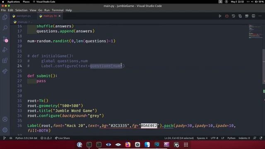Image resolution: width=265 pixels, height=149 pixels.
Task: Open the Selection menu
Action: tap(21, 10)
